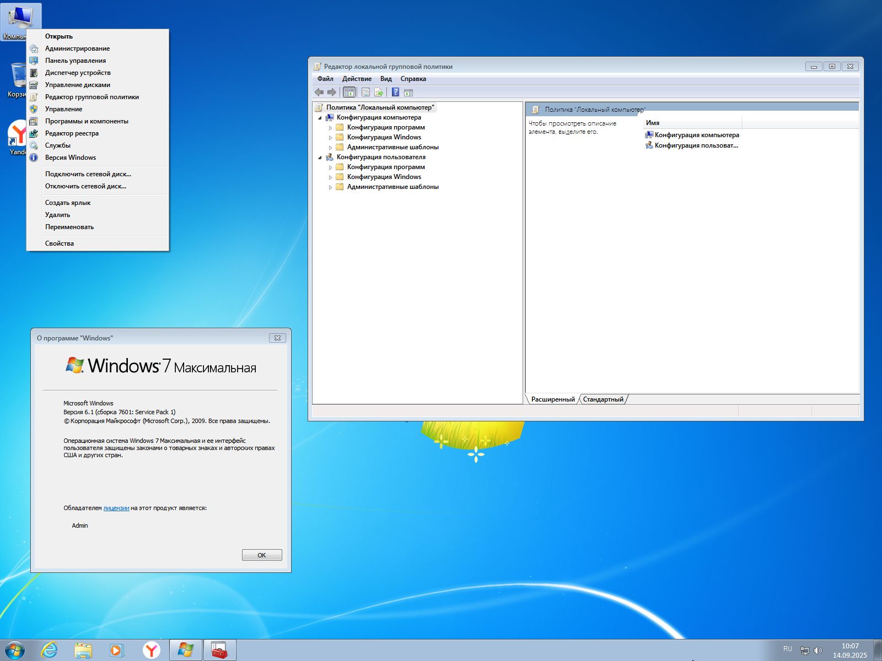Open the Действие menu
The width and height of the screenshot is (882, 661).
point(357,79)
